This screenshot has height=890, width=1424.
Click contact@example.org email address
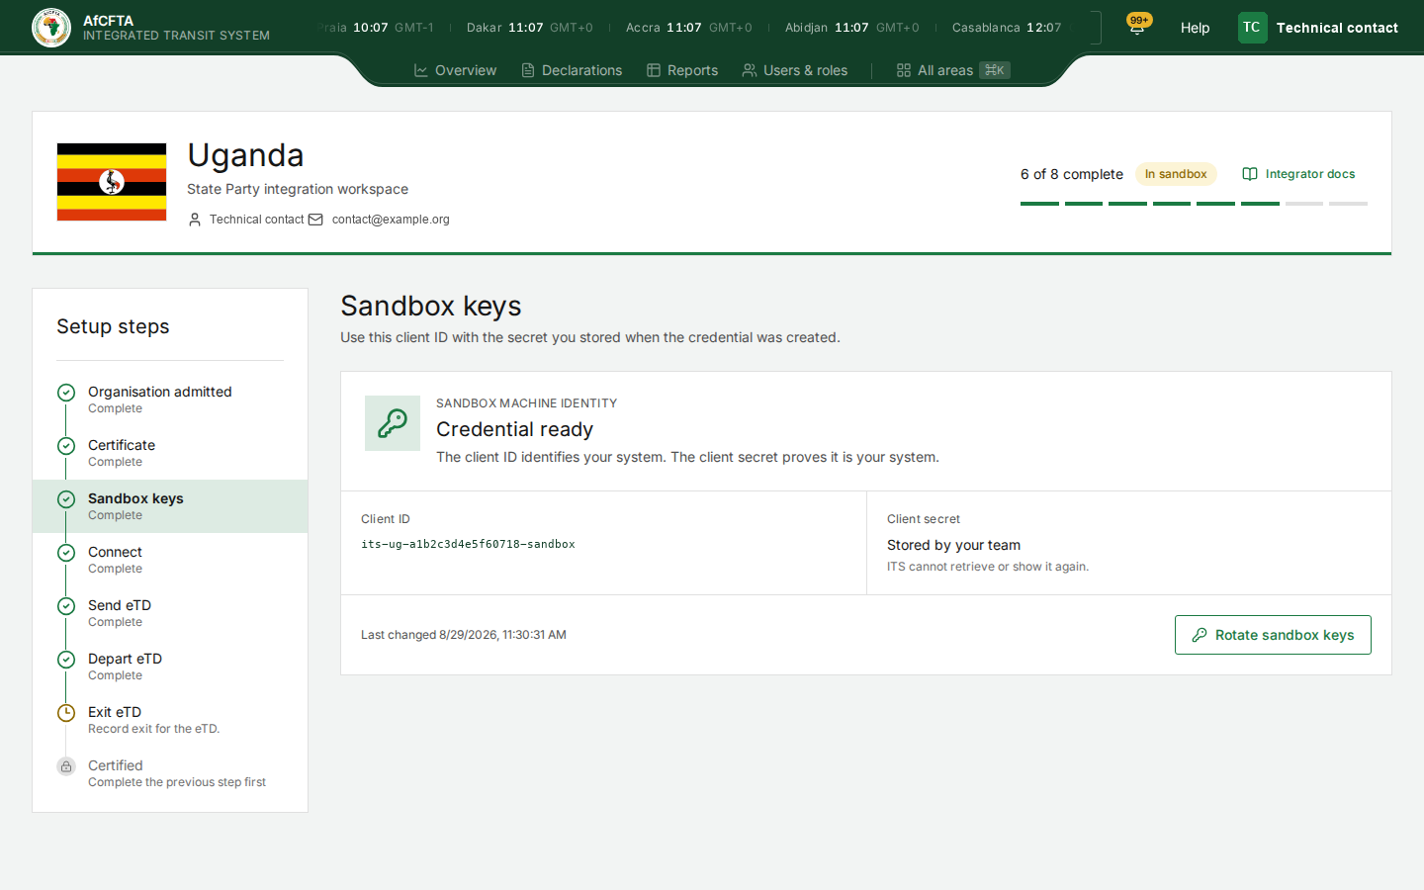pos(391,220)
